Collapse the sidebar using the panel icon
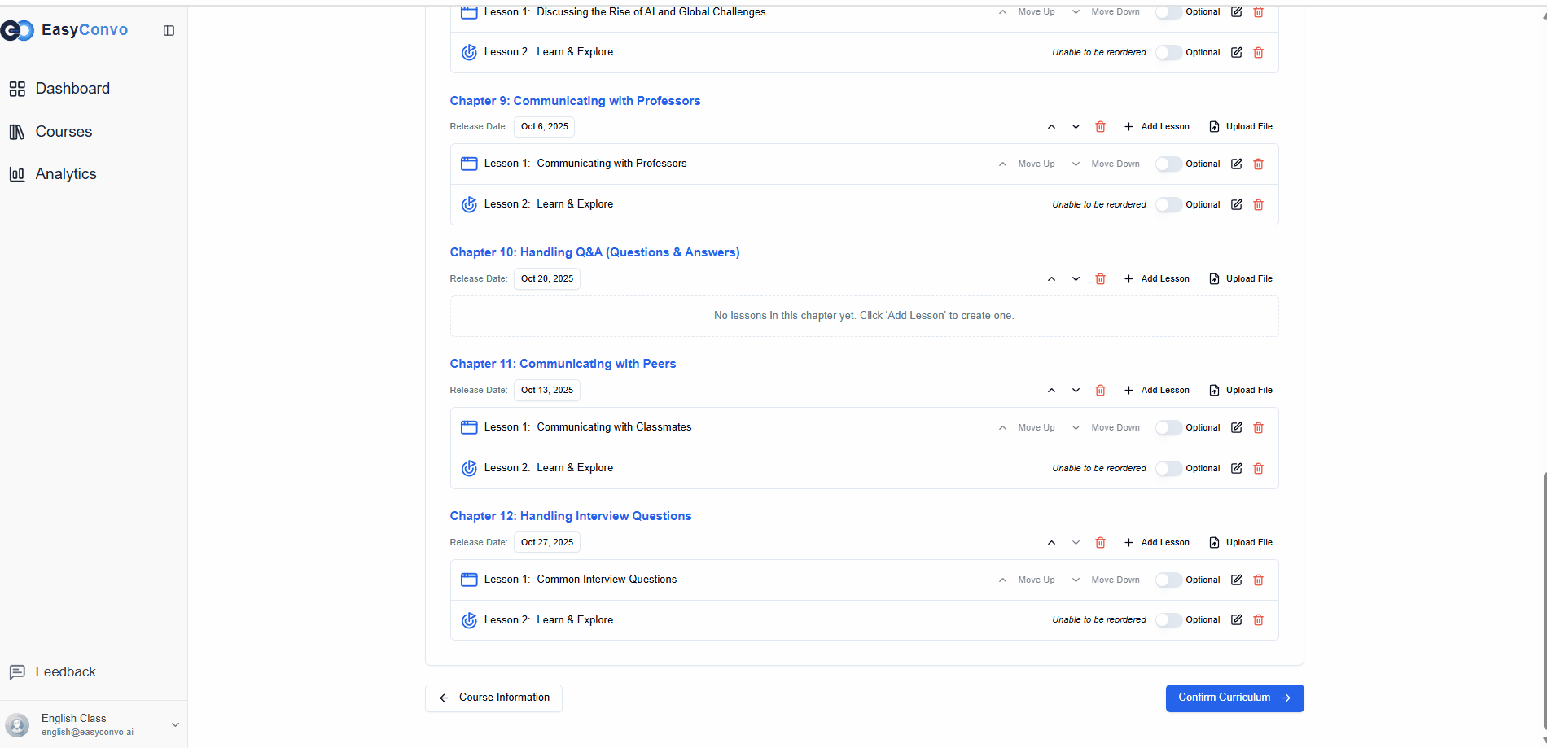Viewport: 1547px width, 748px height. point(169,31)
